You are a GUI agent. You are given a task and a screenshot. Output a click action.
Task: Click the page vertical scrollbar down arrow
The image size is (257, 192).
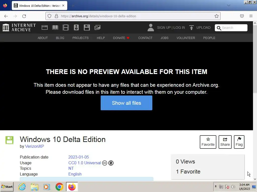tap(255, 179)
